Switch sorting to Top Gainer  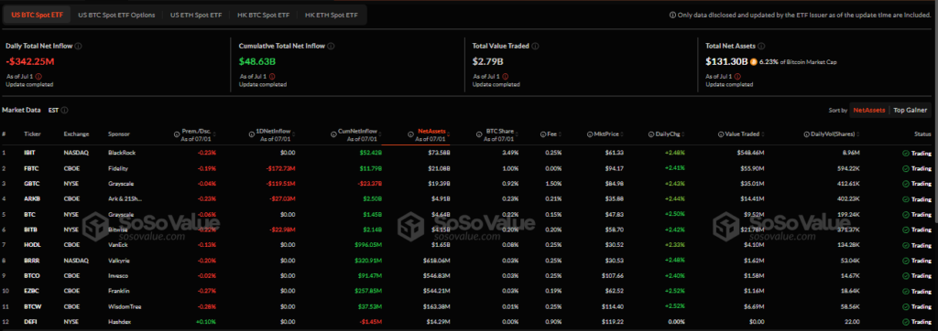point(910,110)
